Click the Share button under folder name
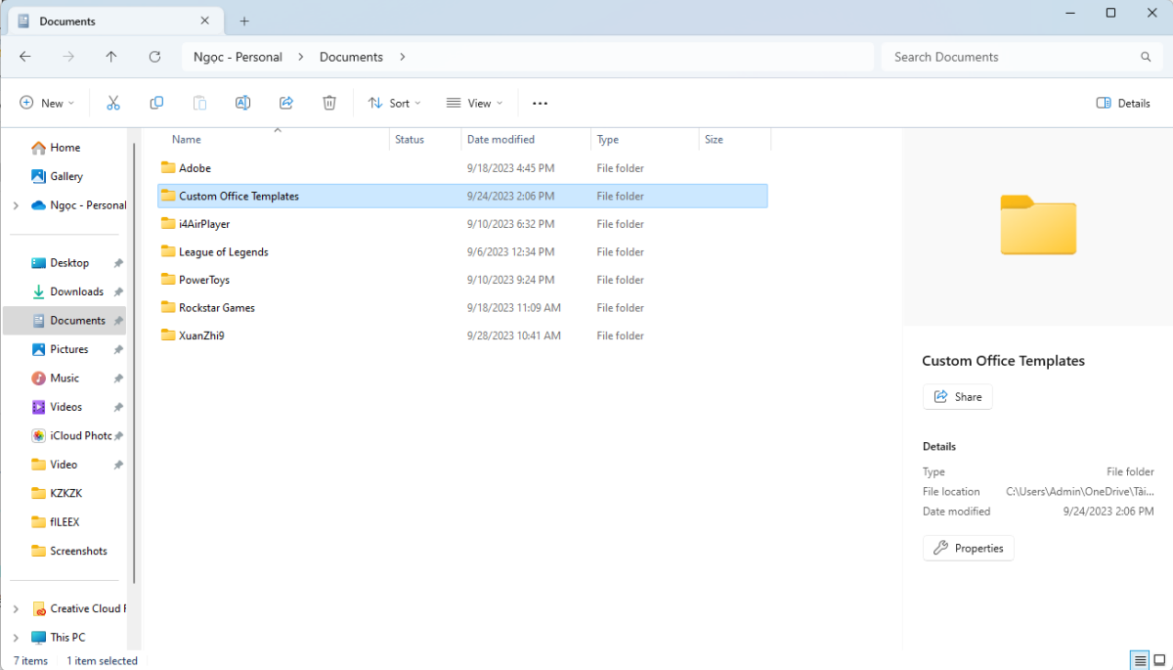The width and height of the screenshot is (1173, 670). coord(957,396)
